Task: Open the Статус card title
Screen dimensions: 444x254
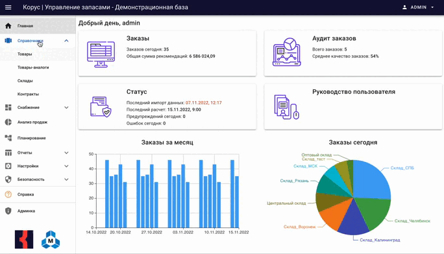Action: 137,92
